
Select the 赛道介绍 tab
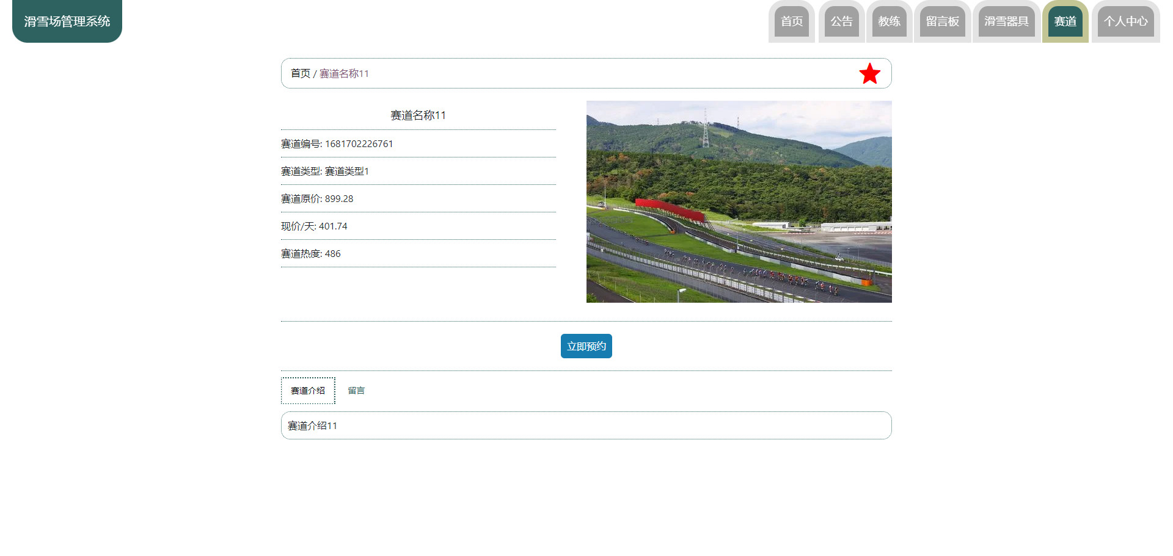click(308, 391)
